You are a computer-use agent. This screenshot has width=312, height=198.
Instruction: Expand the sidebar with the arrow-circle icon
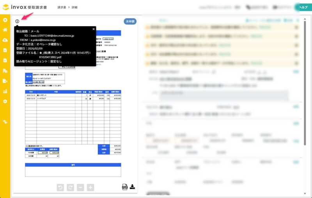5,20
